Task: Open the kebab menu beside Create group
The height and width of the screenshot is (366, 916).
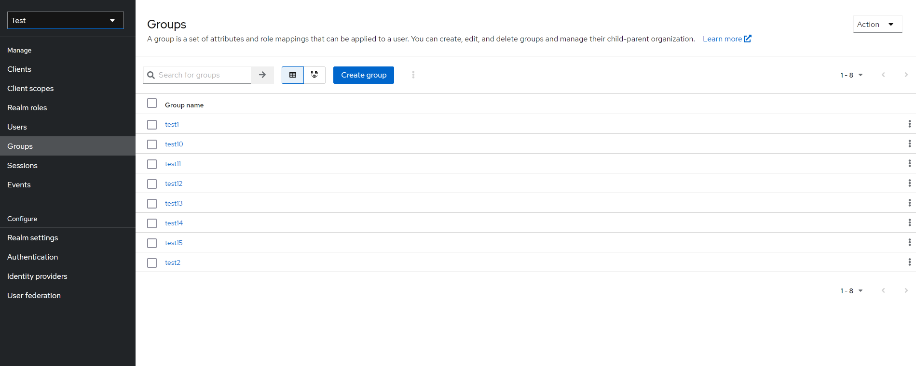Action: (413, 75)
